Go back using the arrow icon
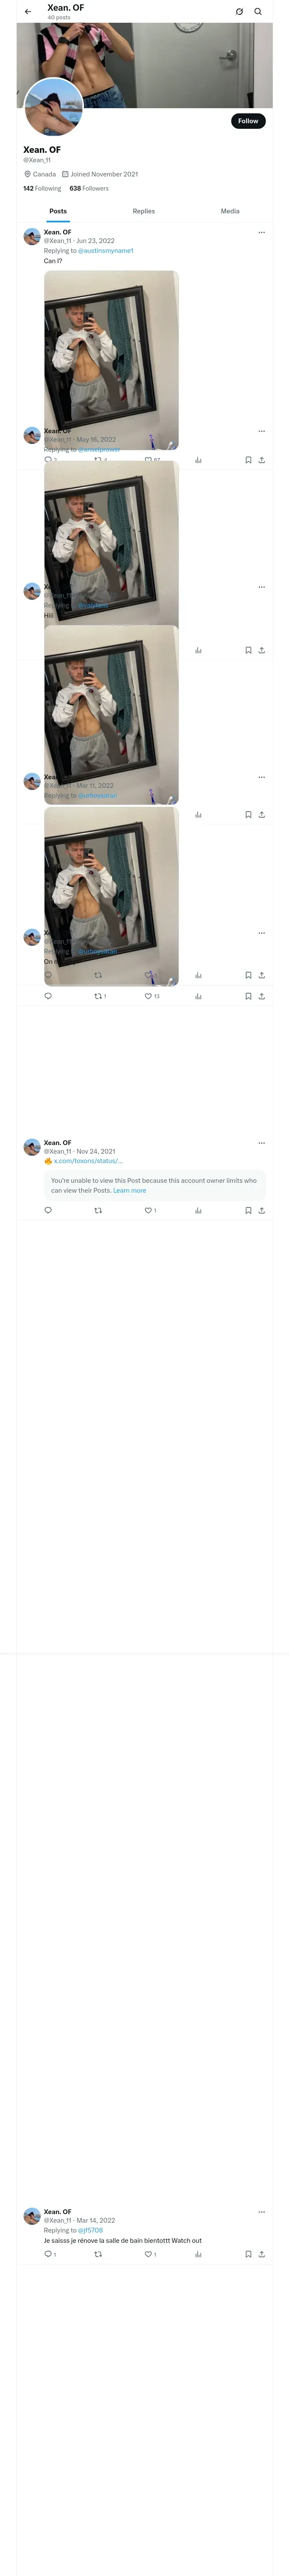The height and width of the screenshot is (2576, 289). 28,12
